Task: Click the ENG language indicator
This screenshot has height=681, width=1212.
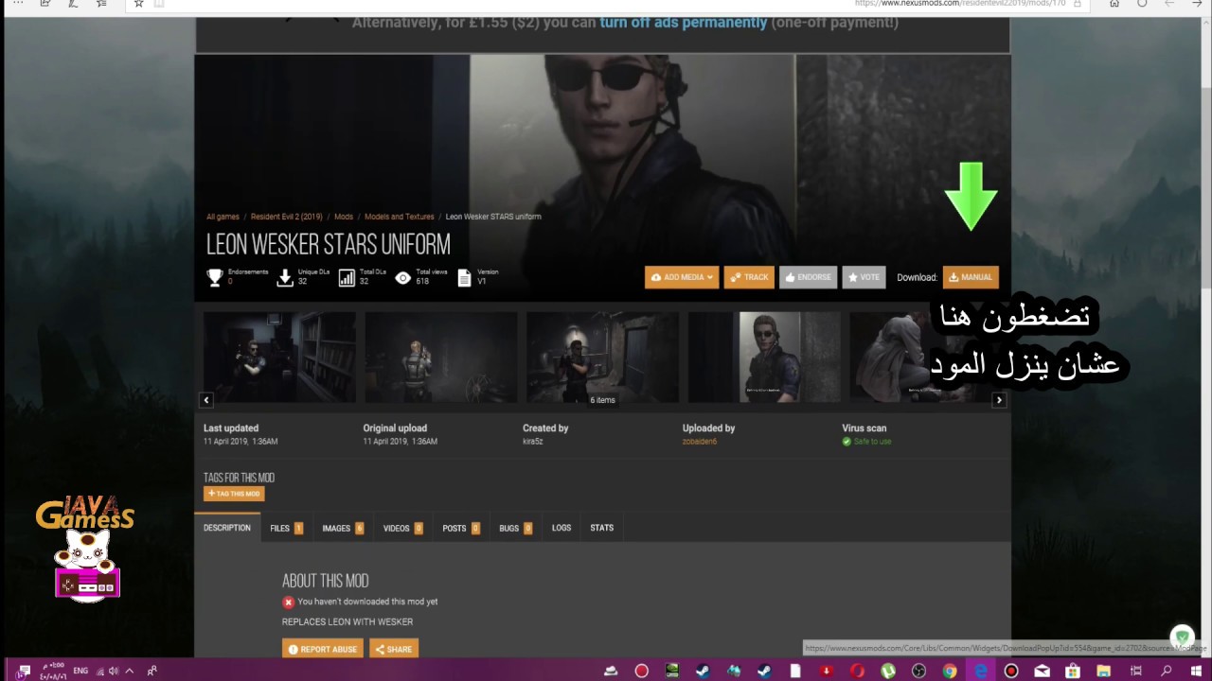Action: [80, 671]
